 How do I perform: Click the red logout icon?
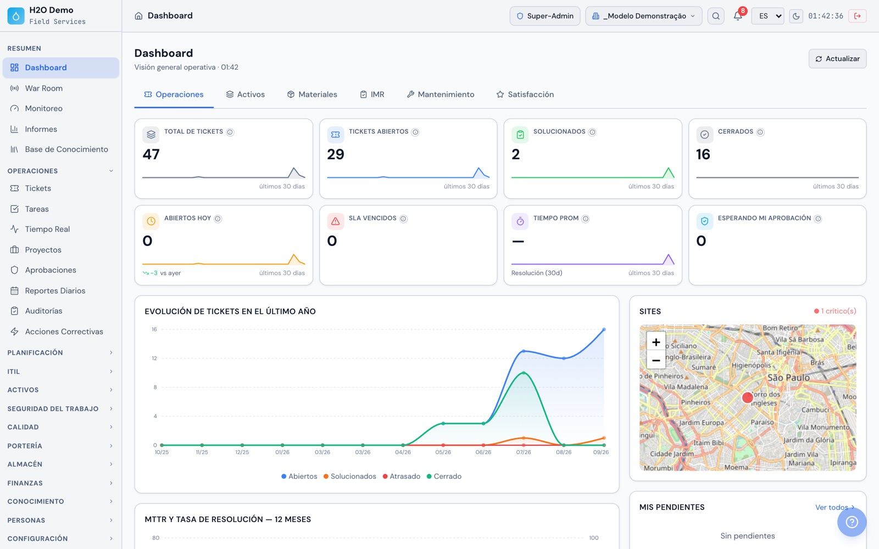(857, 16)
